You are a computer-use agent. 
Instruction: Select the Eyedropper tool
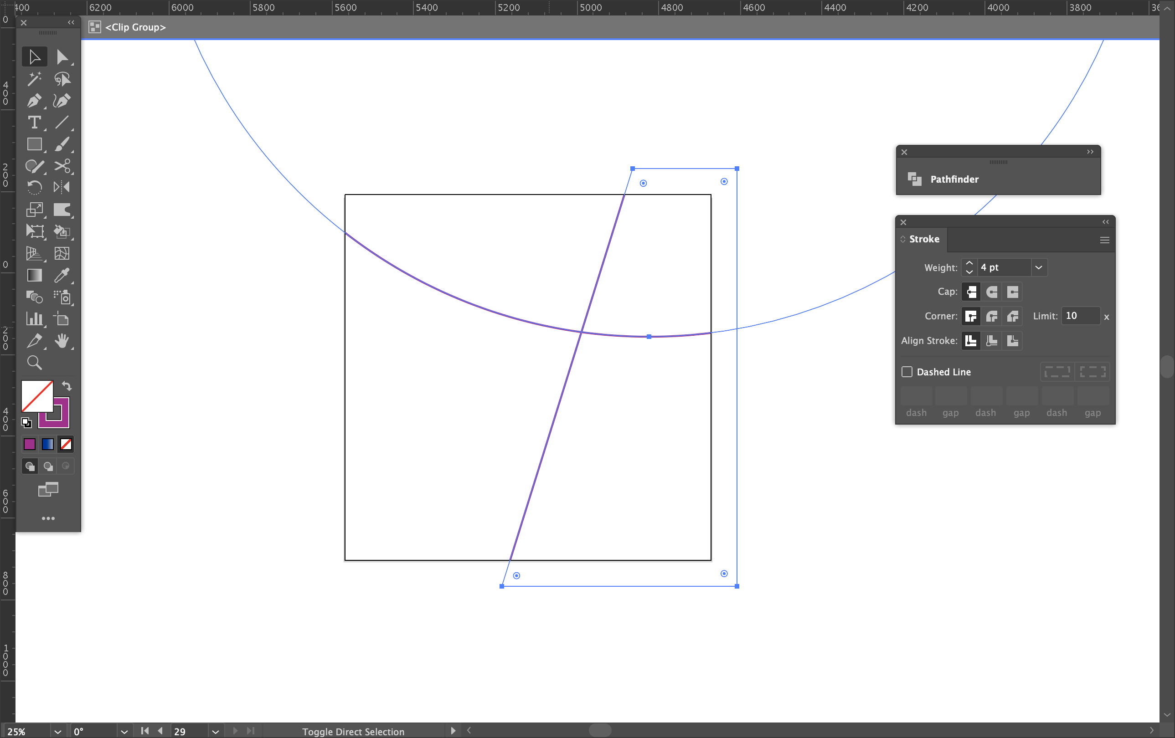pos(62,275)
